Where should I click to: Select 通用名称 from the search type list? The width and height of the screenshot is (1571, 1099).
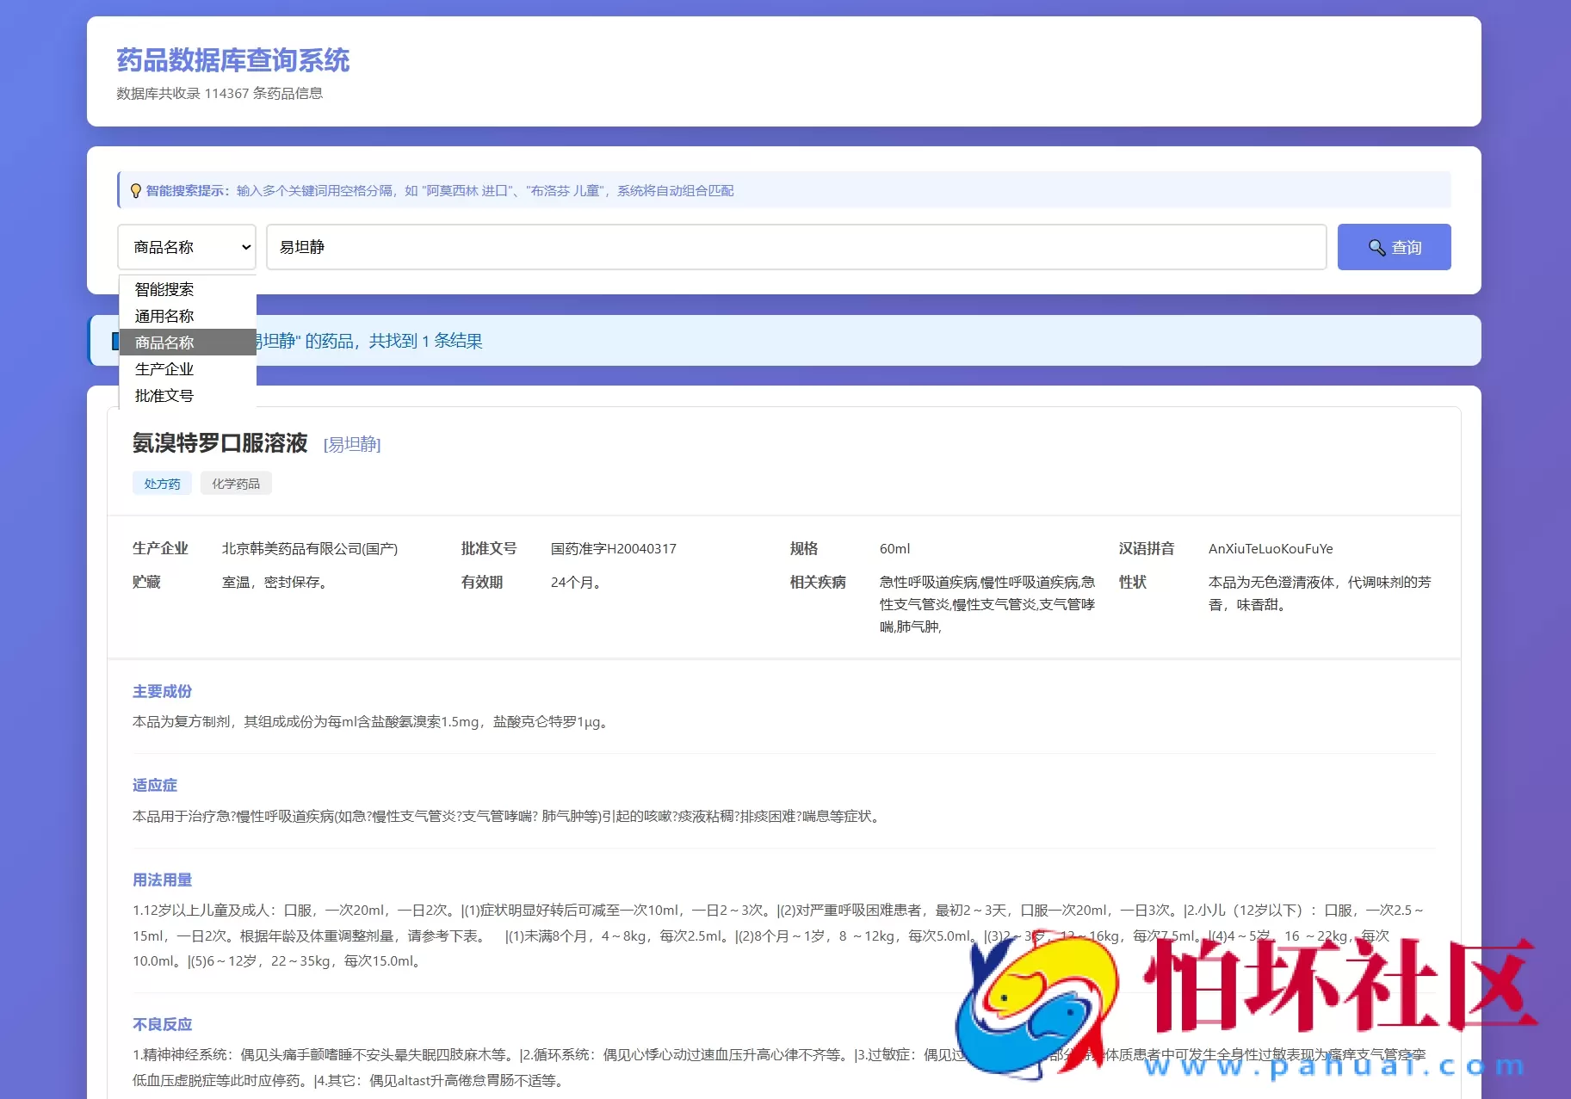tap(164, 316)
